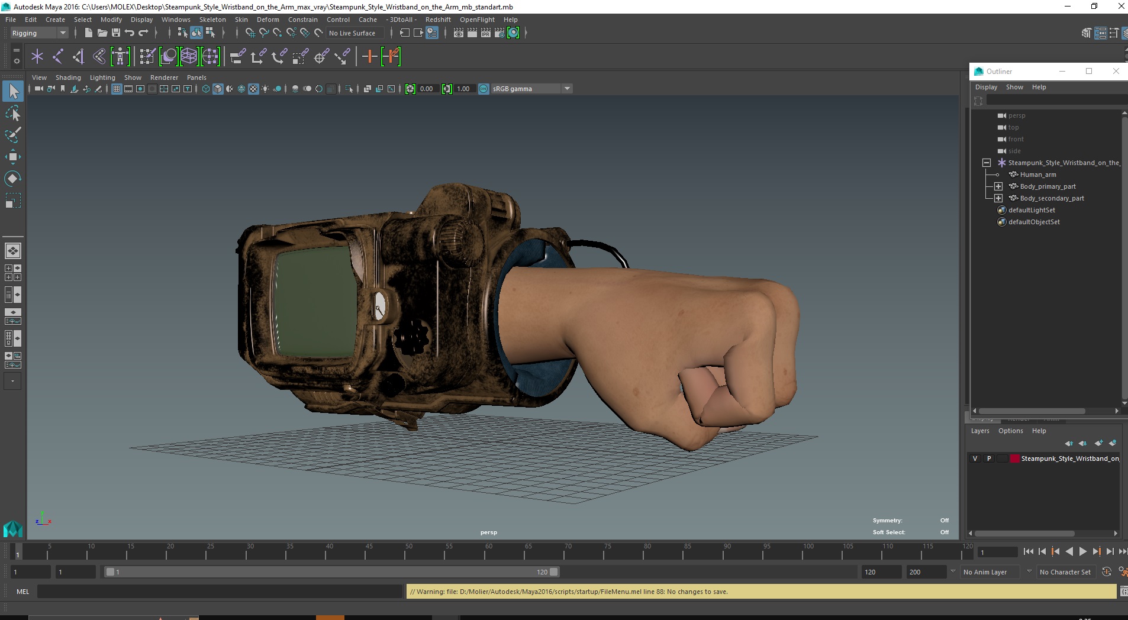
Task: Toggle the color management ON button
Action: [484, 89]
